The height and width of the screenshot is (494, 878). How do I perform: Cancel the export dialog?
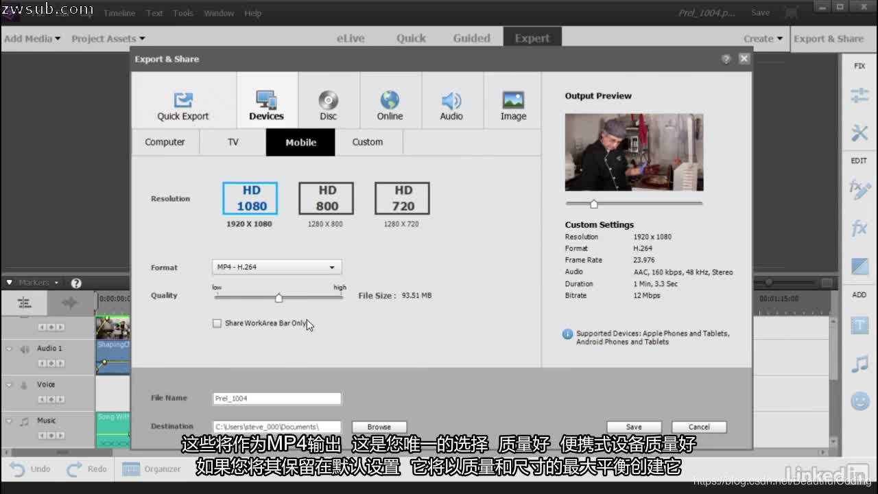(x=699, y=427)
